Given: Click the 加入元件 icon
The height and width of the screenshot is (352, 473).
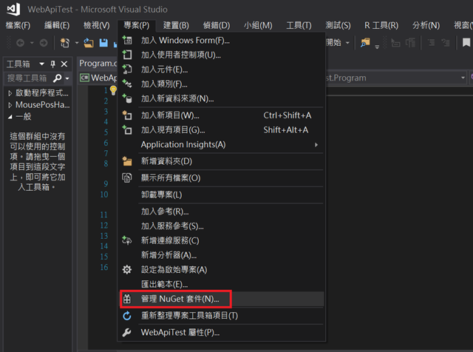Looking at the screenshot, I should [x=127, y=69].
